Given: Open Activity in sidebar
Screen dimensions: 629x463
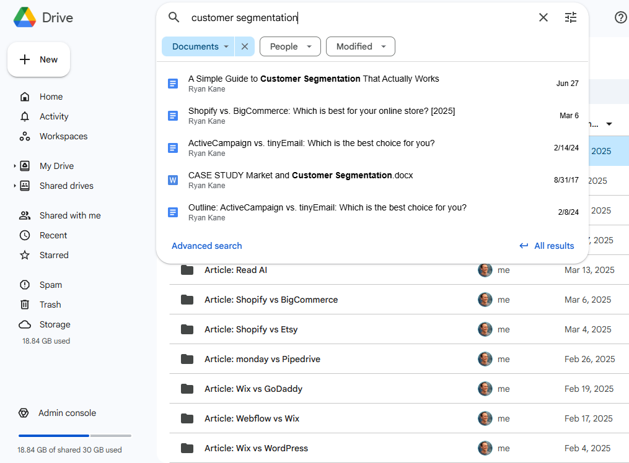Looking at the screenshot, I should [54, 116].
